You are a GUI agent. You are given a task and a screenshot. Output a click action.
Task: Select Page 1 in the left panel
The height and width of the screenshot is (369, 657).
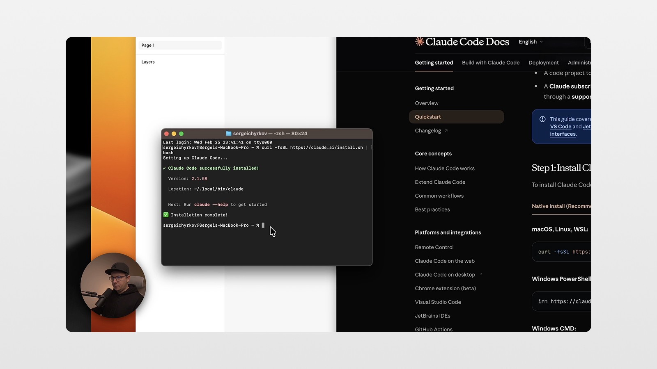pyautogui.click(x=148, y=45)
